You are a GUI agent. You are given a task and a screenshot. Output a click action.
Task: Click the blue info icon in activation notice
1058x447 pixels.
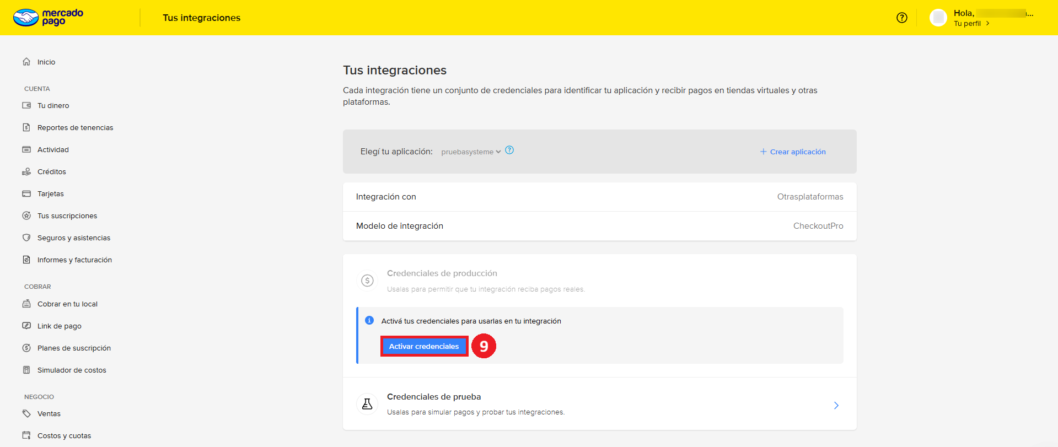tap(369, 320)
